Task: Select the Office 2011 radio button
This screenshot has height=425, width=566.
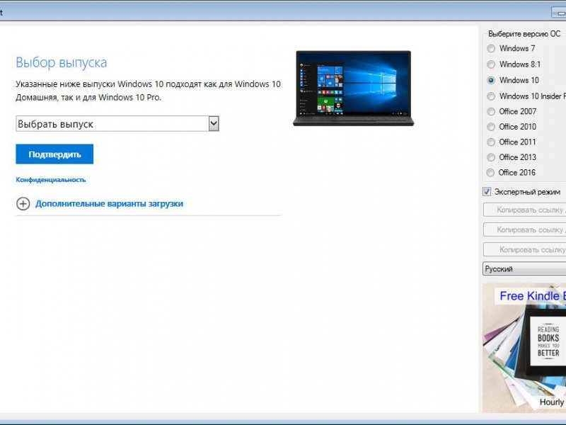Action: pyautogui.click(x=491, y=142)
